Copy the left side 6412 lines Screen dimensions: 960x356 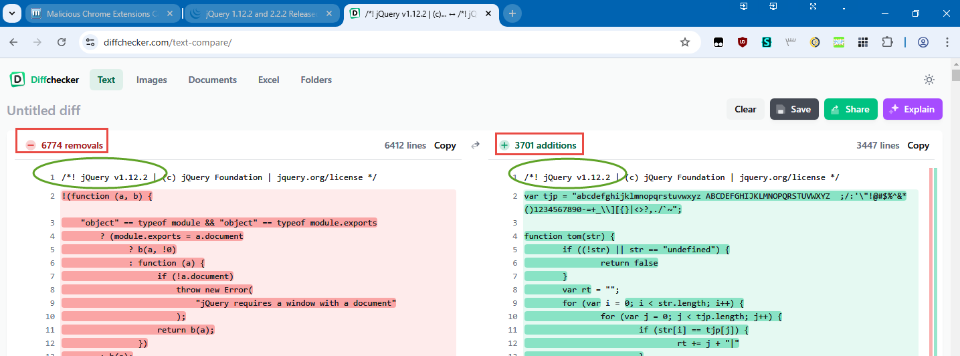point(445,145)
